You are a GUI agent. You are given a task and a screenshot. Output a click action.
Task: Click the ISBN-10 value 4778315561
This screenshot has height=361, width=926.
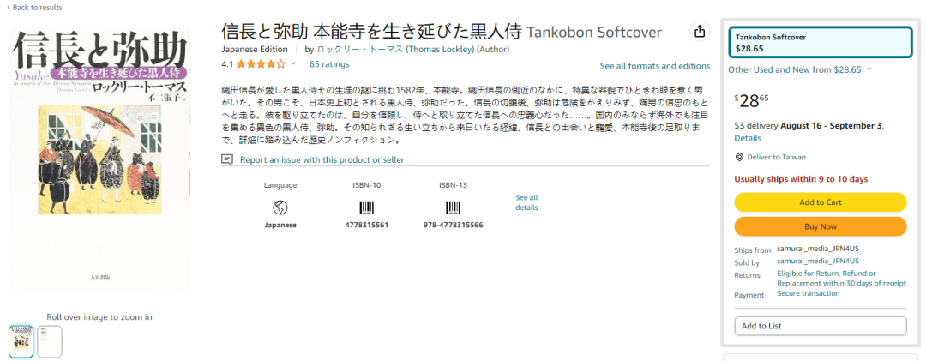click(367, 226)
